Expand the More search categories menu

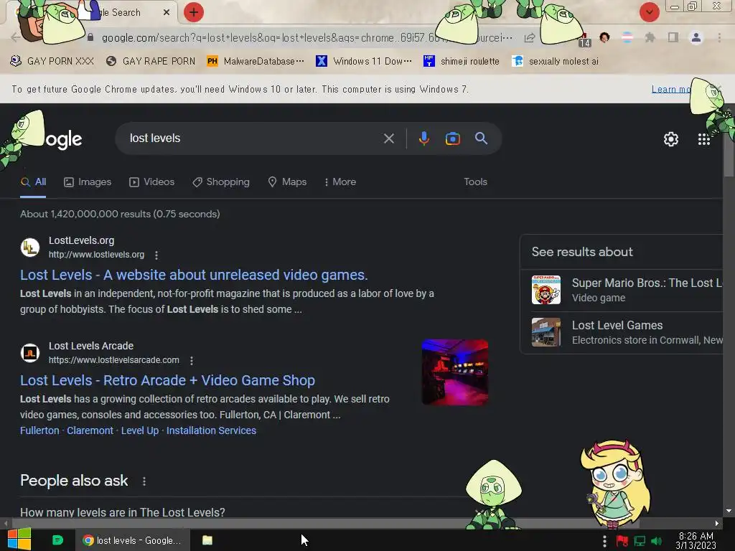(340, 182)
